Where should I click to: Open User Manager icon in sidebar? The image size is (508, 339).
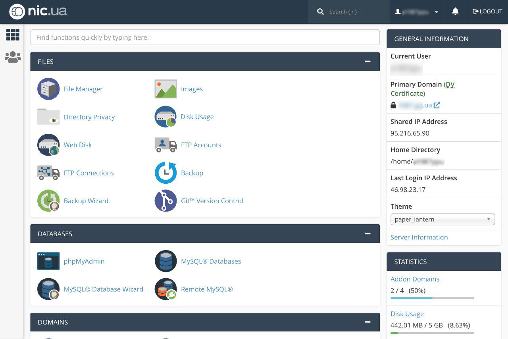13,57
